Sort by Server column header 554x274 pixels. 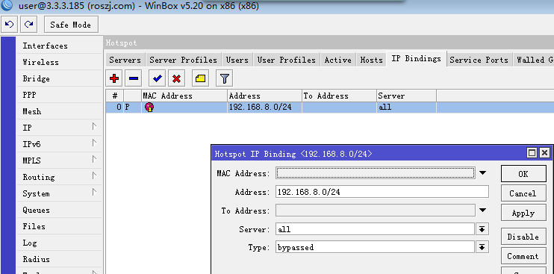[406, 96]
